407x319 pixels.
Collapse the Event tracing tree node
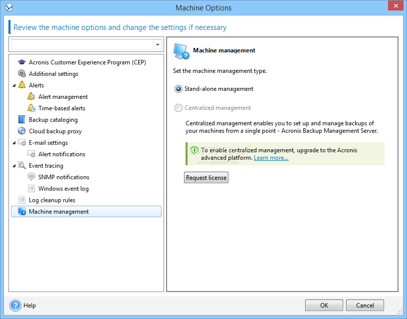14,166
